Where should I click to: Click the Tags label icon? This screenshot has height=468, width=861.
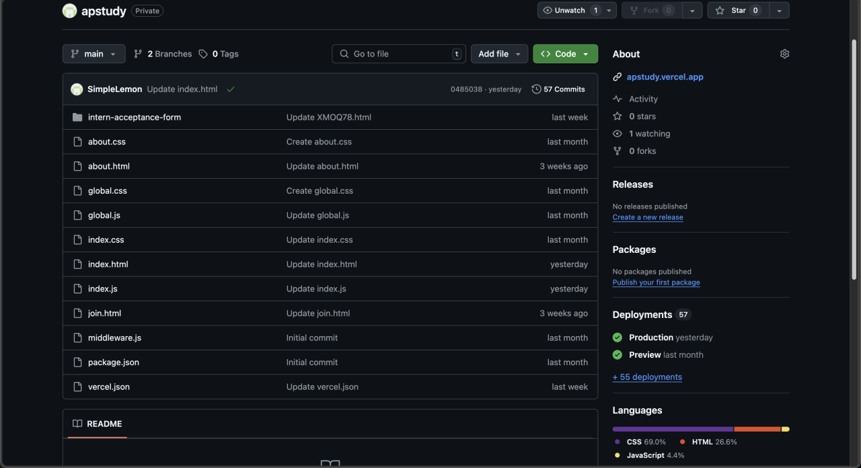(x=203, y=54)
